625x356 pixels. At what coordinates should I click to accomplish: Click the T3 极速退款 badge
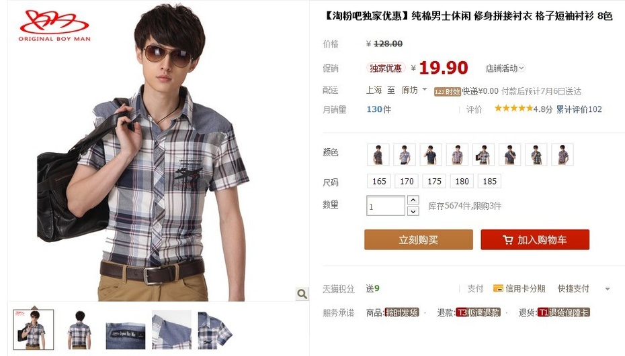coord(478,312)
